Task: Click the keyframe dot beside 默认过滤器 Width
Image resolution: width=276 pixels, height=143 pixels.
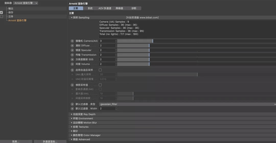Action: 72,109
